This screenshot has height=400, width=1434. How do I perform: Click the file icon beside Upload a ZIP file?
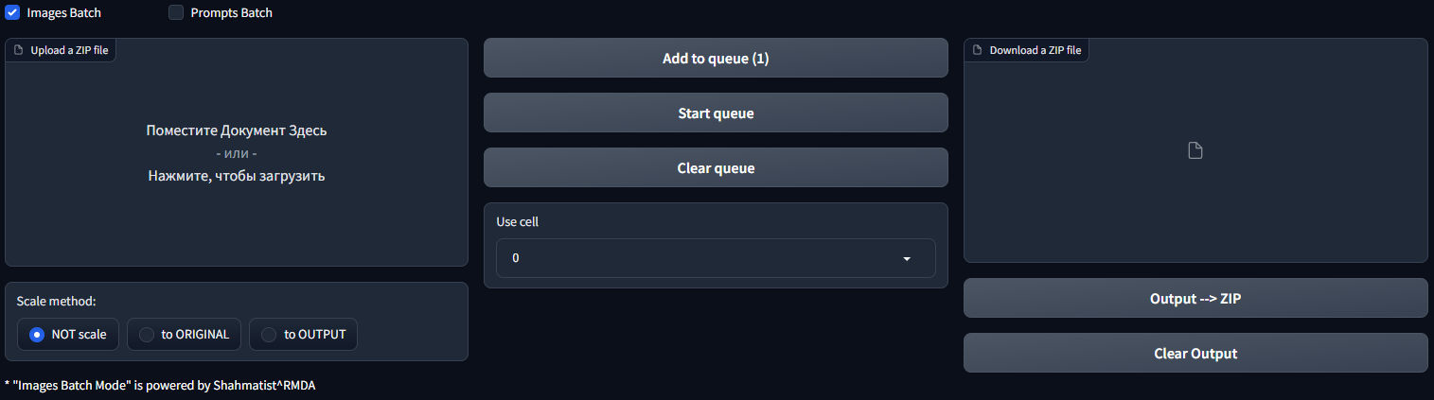click(19, 50)
